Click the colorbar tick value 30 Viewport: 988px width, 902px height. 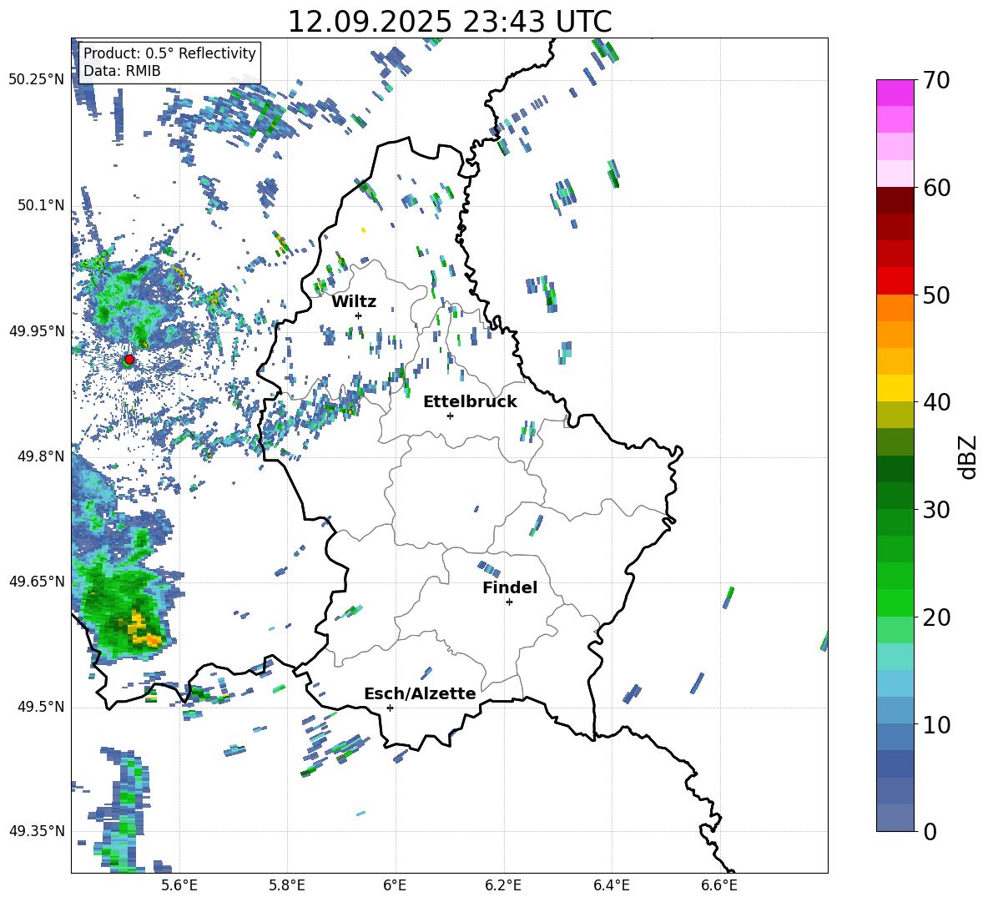click(936, 510)
